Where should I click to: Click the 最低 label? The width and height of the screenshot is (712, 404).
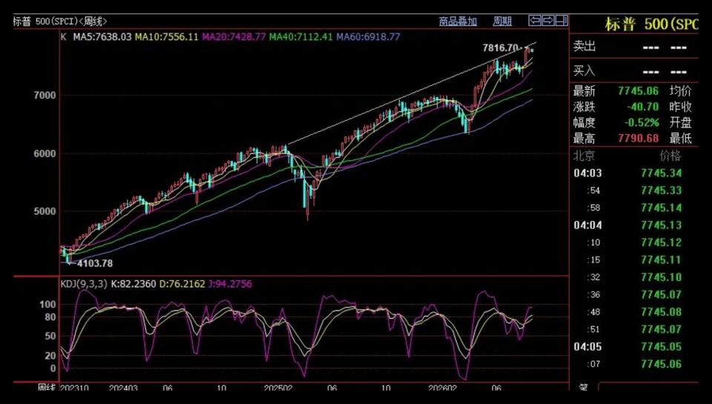tap(680, 138)
